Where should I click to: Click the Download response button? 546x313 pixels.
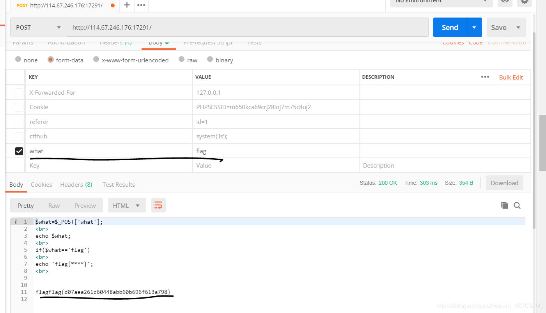pos(505,183)
